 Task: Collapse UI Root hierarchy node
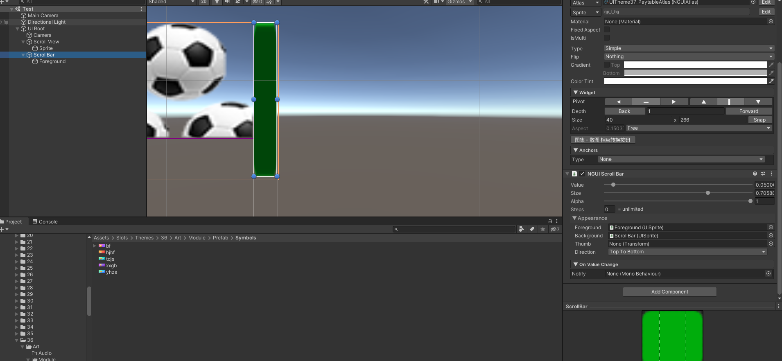[18, 29]
